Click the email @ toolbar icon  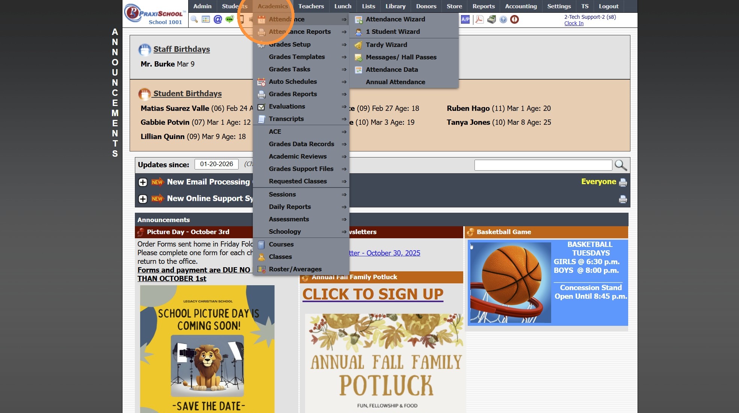click(x=218, y=20)
